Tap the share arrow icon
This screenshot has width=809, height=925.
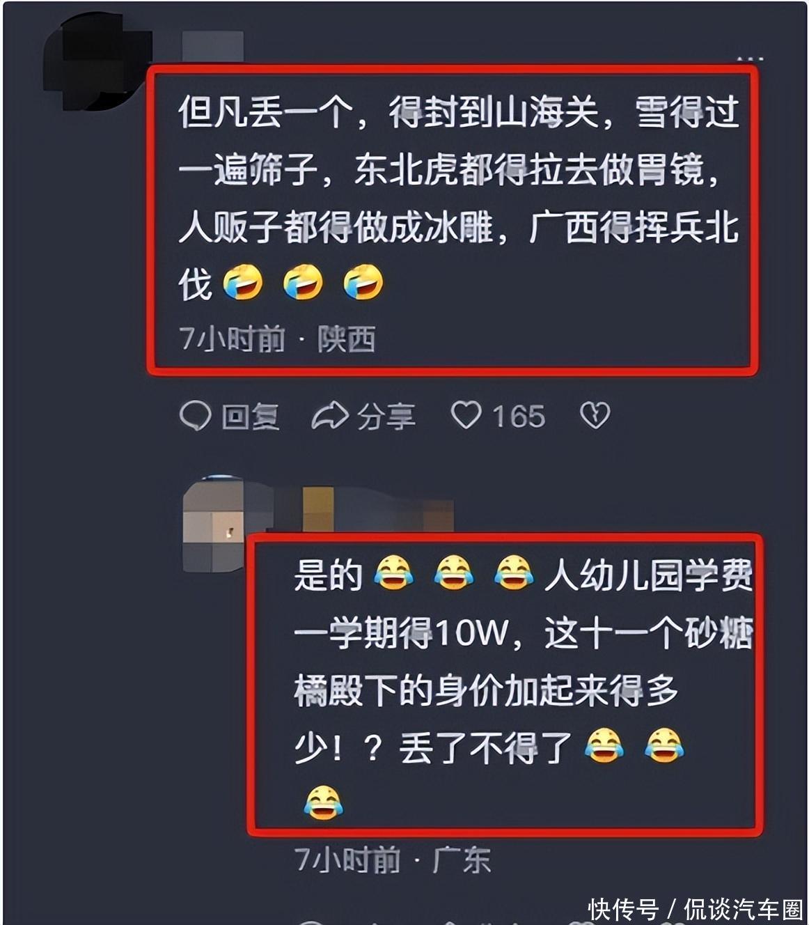[329, 416]
